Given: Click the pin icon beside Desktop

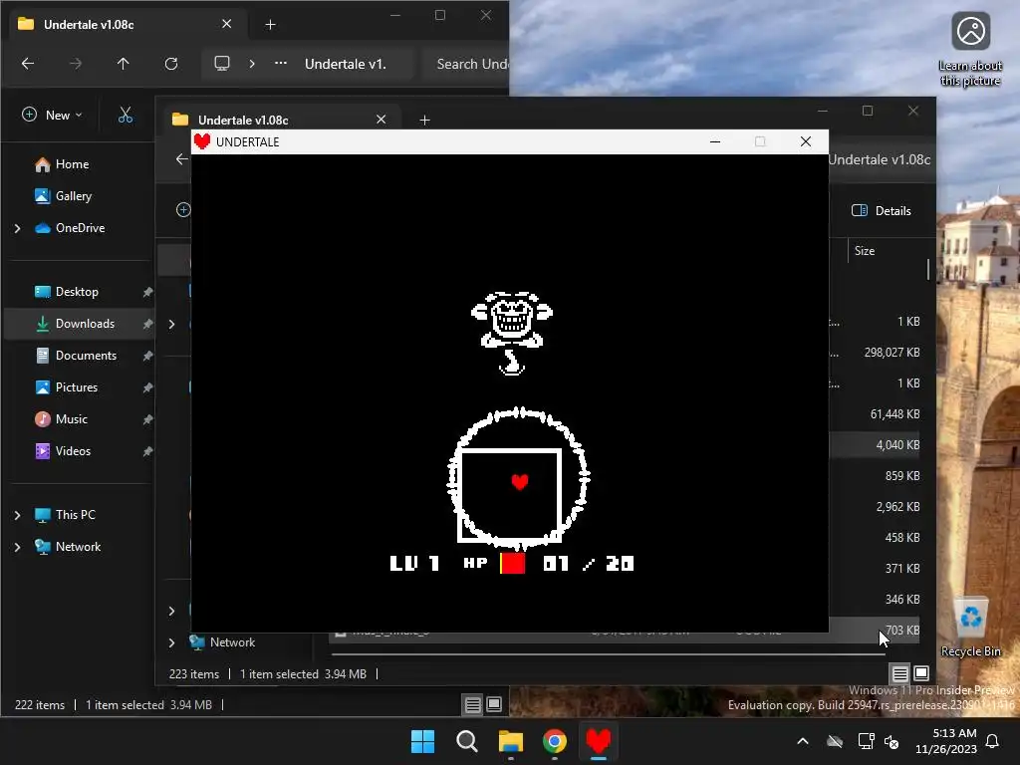Looking at the screenshot, I should click(x=147, y=292).
